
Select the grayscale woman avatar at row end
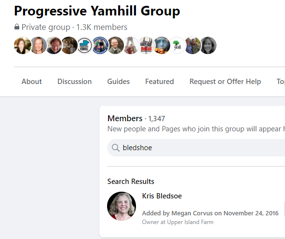208,45
